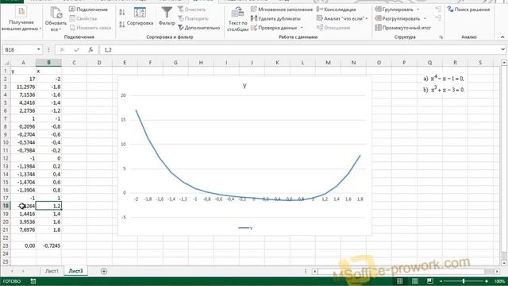Screen dimensions: 508x286
Task: Open Консолидация tool
Action: point(336,10)
